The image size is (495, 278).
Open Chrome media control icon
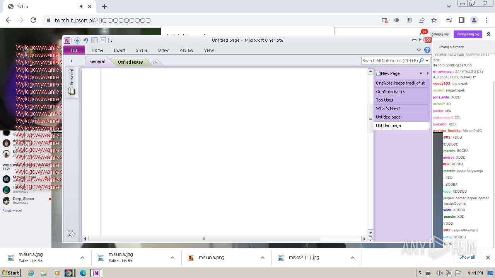point(449,20)
